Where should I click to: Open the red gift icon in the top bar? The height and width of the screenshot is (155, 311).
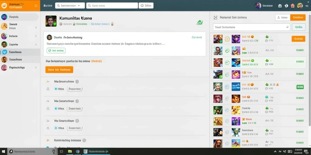click(x=293, y=6)
